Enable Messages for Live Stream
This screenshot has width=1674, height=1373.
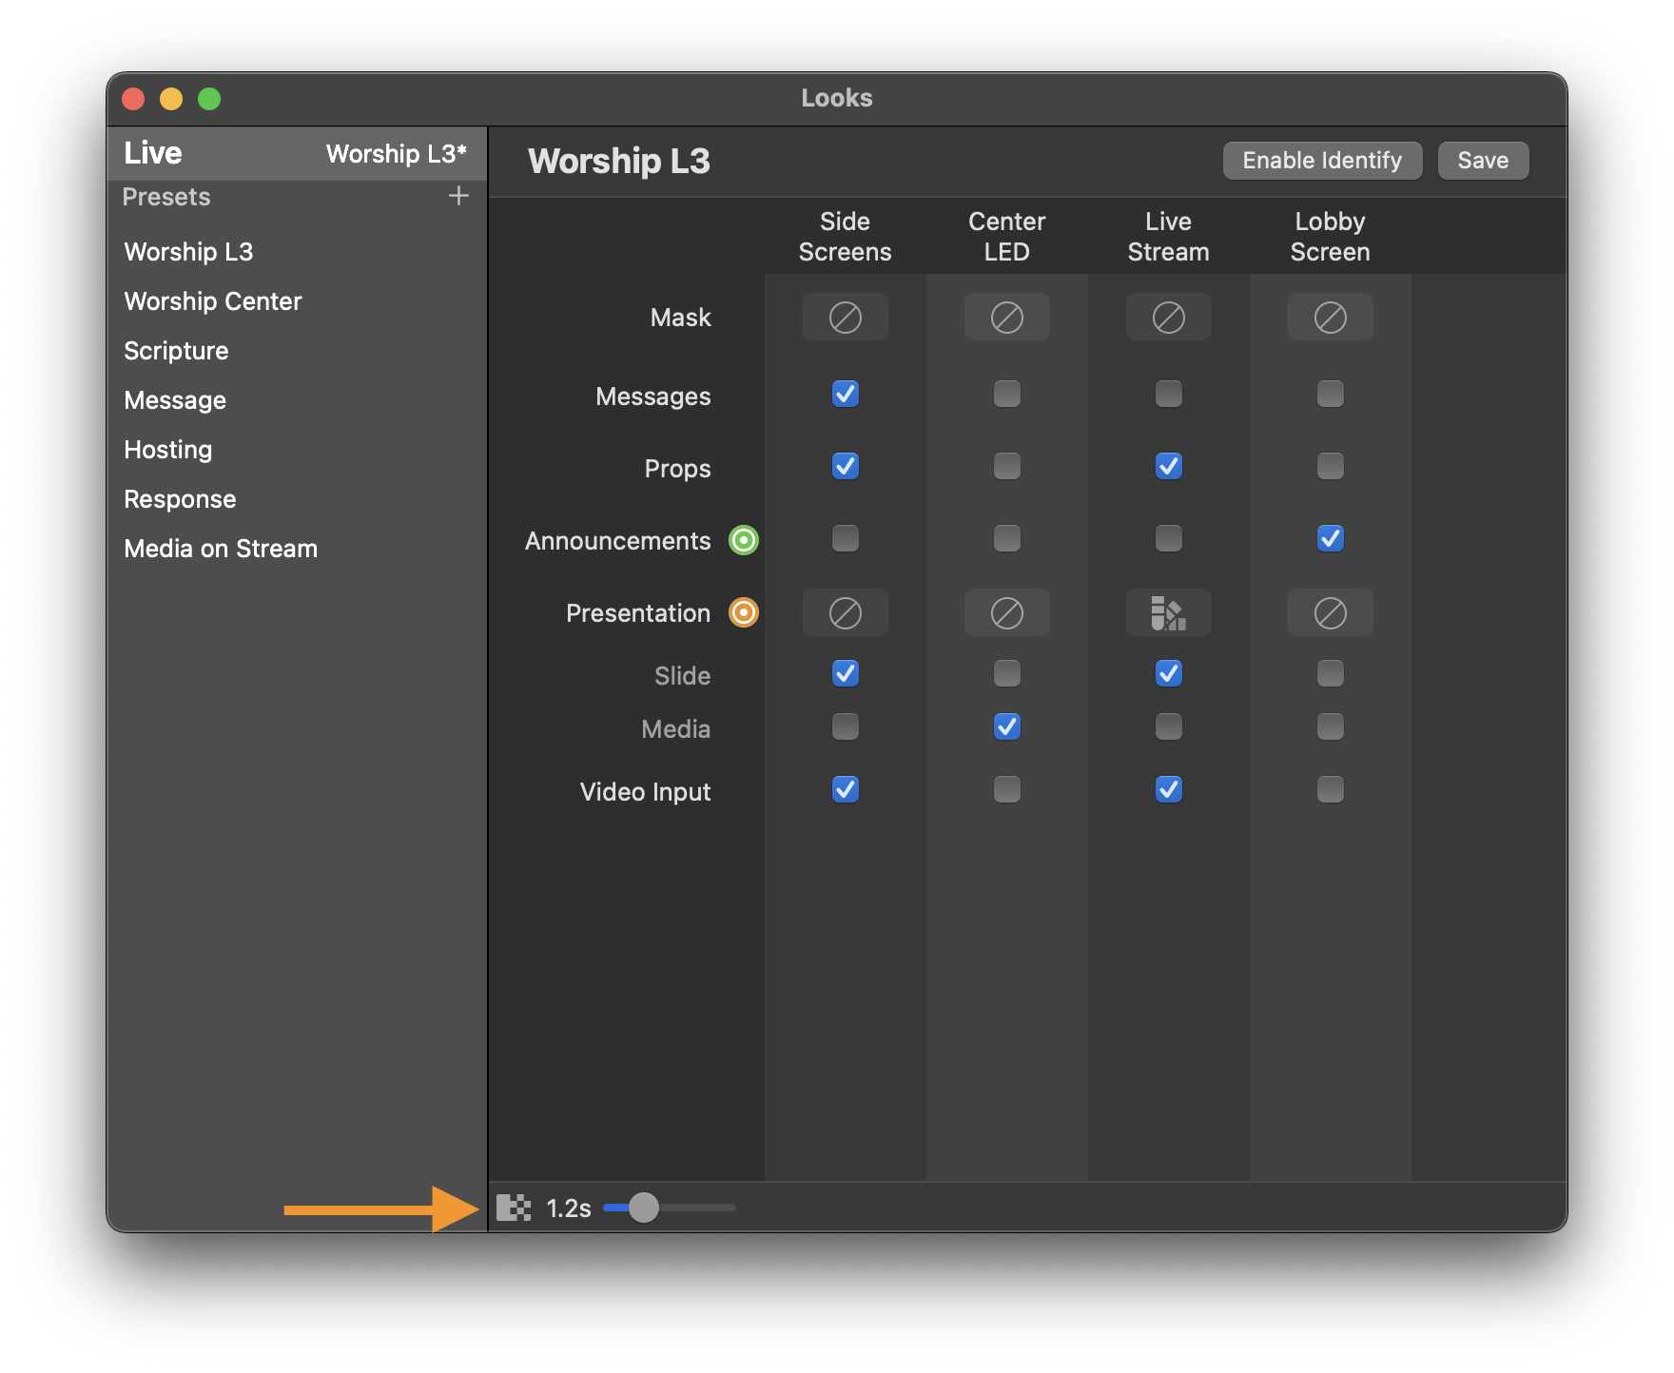pyautogui.click(x=1168, y=394)
